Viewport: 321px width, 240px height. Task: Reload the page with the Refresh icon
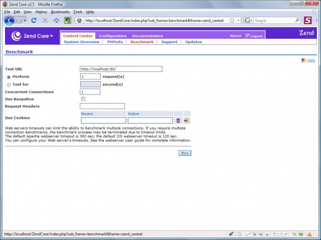34,20
